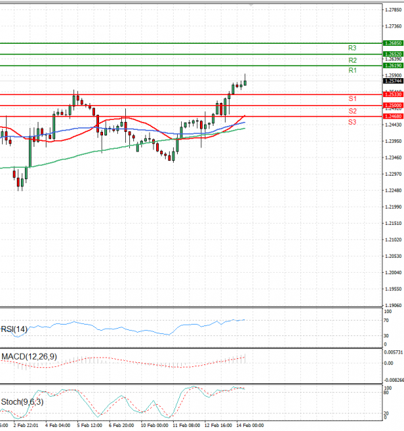Screen dimensions: 404x431
Task: Click the 2 Feb 22:01 time label
Action: [26, 425]
